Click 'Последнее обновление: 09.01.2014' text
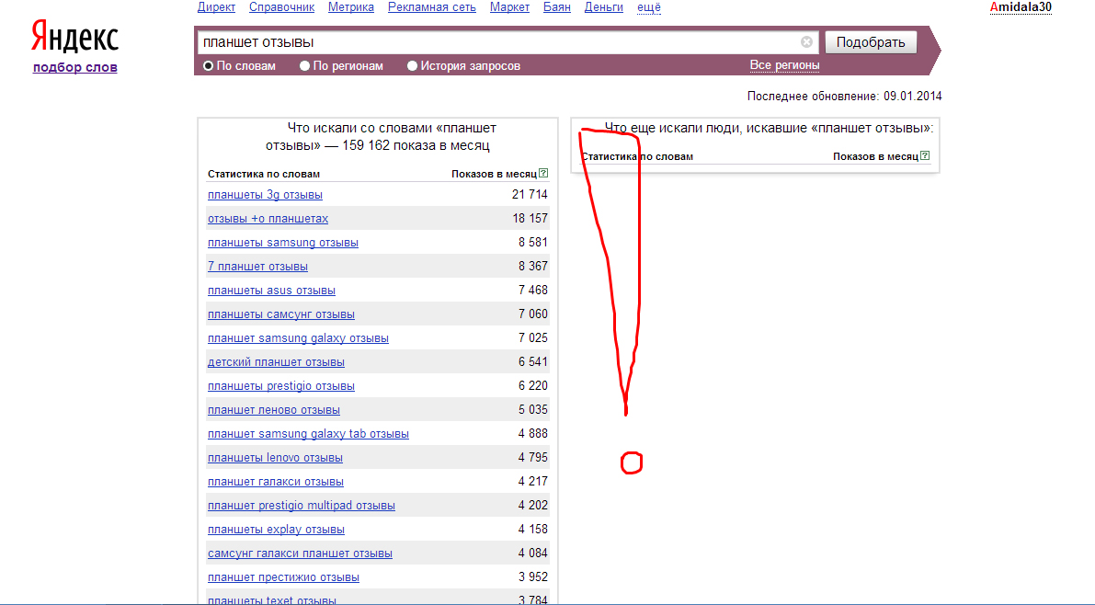The height and width of the screenshot is (605, 1095). [x=844, y=96]
